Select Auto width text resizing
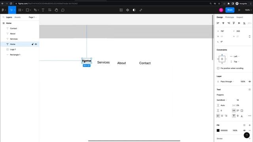253x142 pixels. (x=234, y=110)
